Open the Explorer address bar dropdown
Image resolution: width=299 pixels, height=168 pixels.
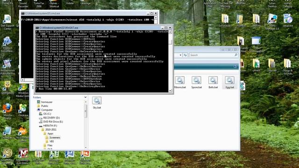pos(180,55)
